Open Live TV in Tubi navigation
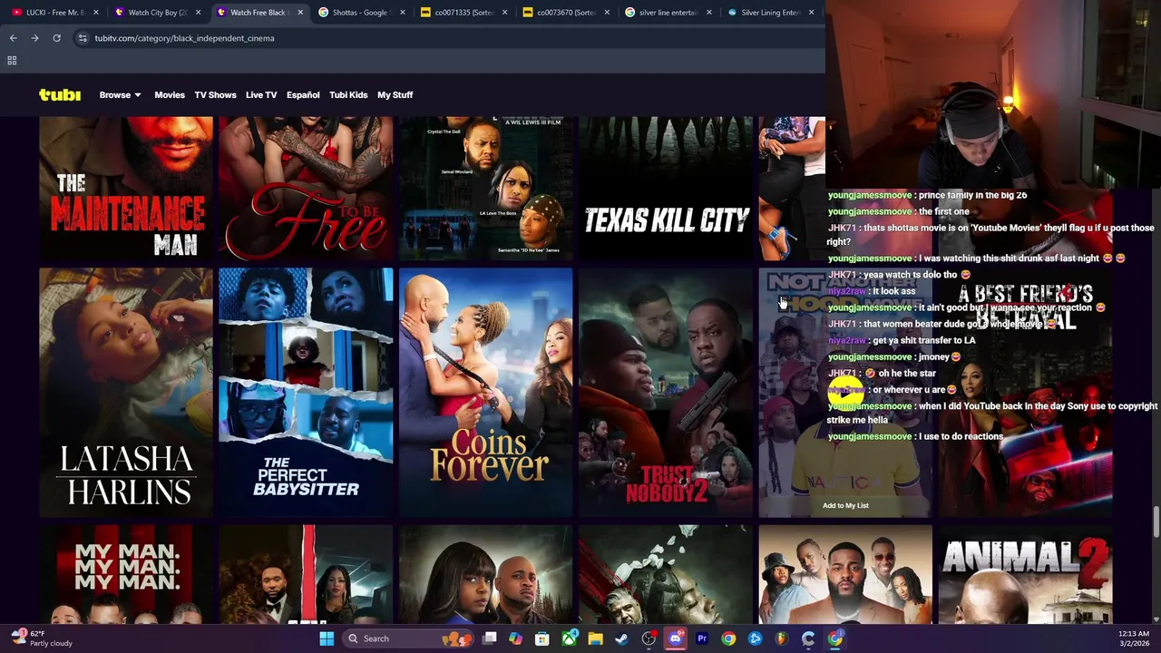This screenshot has height=653, width=1161. coord(261,94)
